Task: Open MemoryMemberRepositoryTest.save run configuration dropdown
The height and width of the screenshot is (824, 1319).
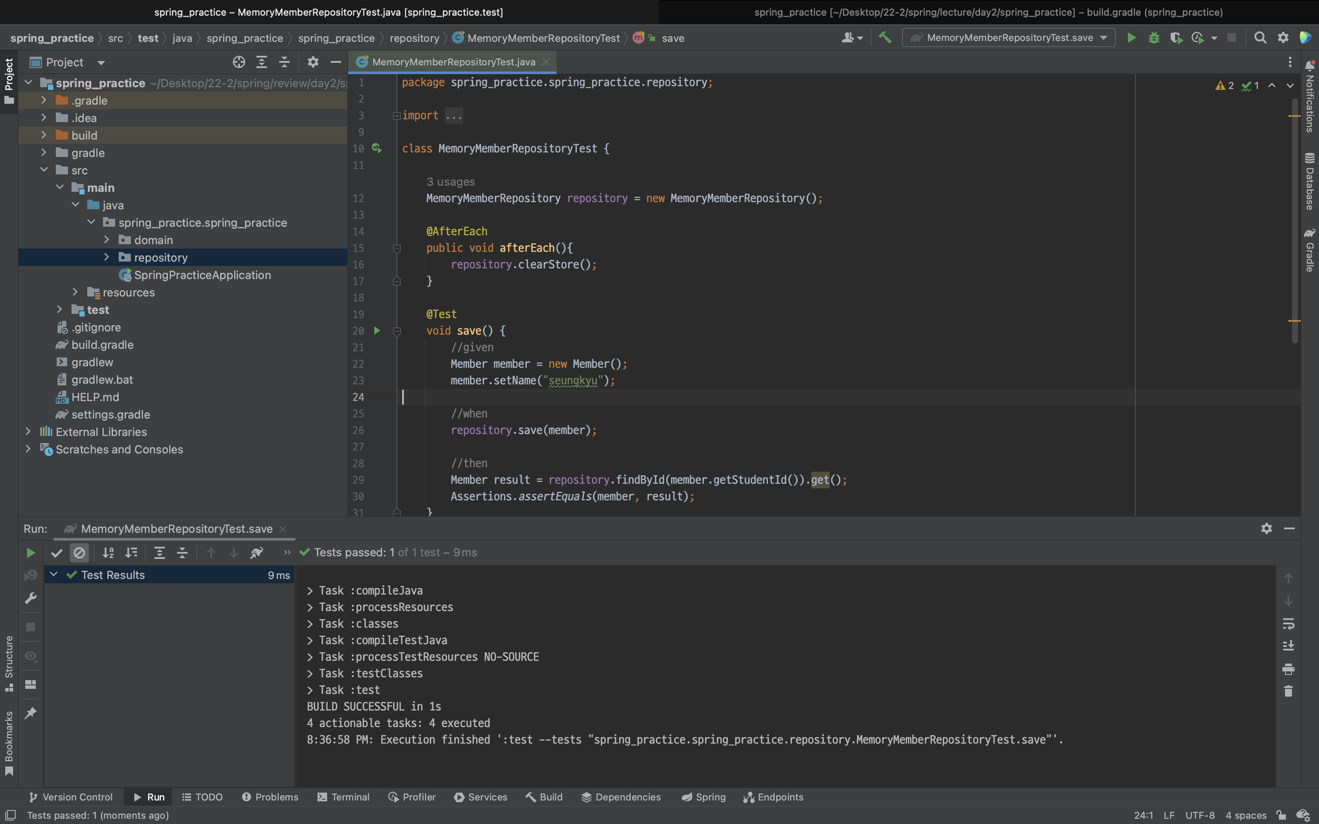Action: (x=1008, y=37)
